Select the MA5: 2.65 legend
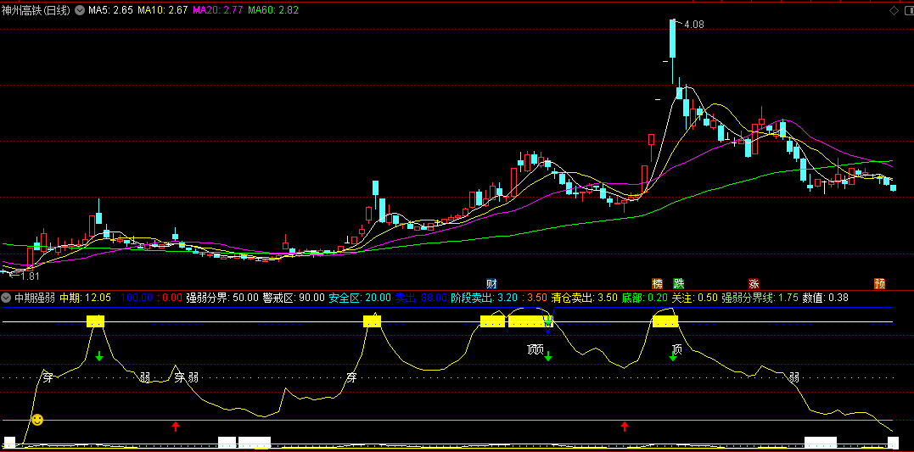914x452 pixels. pyautogui.click(x=111, y=10)
